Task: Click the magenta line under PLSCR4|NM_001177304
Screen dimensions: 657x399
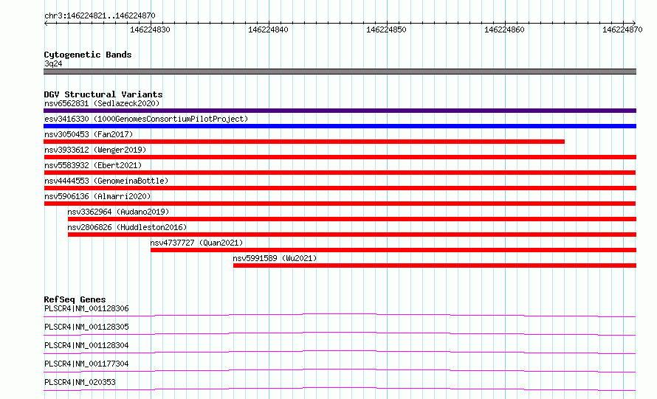Action: 340,370
